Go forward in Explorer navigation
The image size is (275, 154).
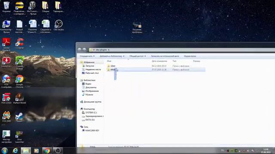click(x=84, y=50)
